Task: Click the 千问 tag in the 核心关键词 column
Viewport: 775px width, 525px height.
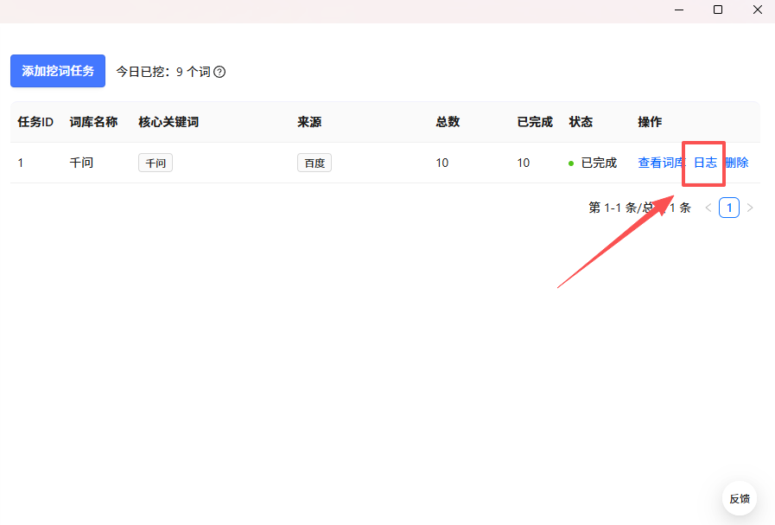Action: coord(156,163)
